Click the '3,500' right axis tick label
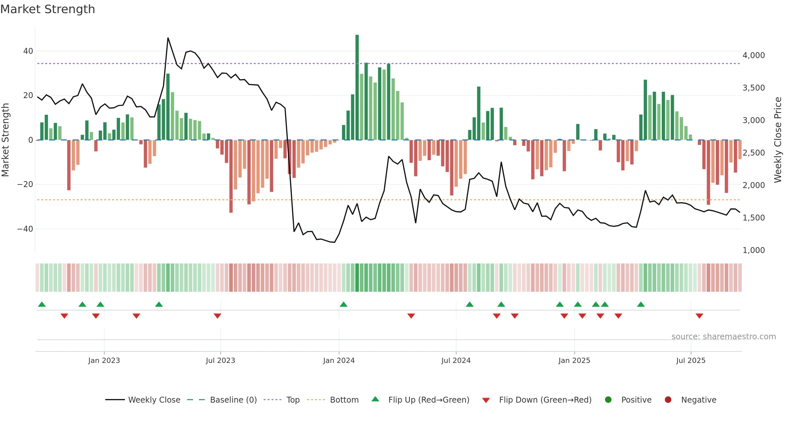 pyautogui.click(x=754, y=88)
